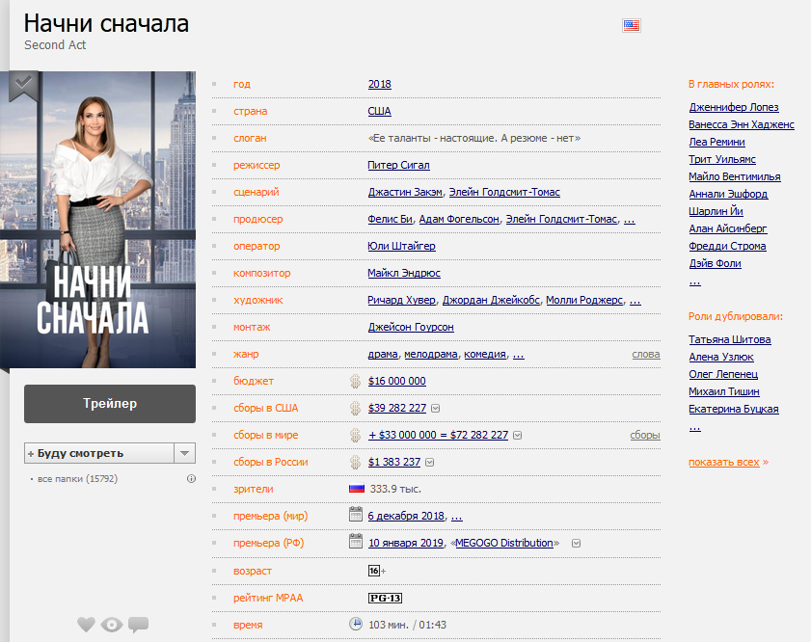Open the $39 282 227 US gross link
Viewport: 811px width, 642px height.
[x=396, y=408]
